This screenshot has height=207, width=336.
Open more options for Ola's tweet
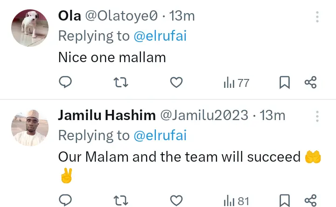[317, 18]
